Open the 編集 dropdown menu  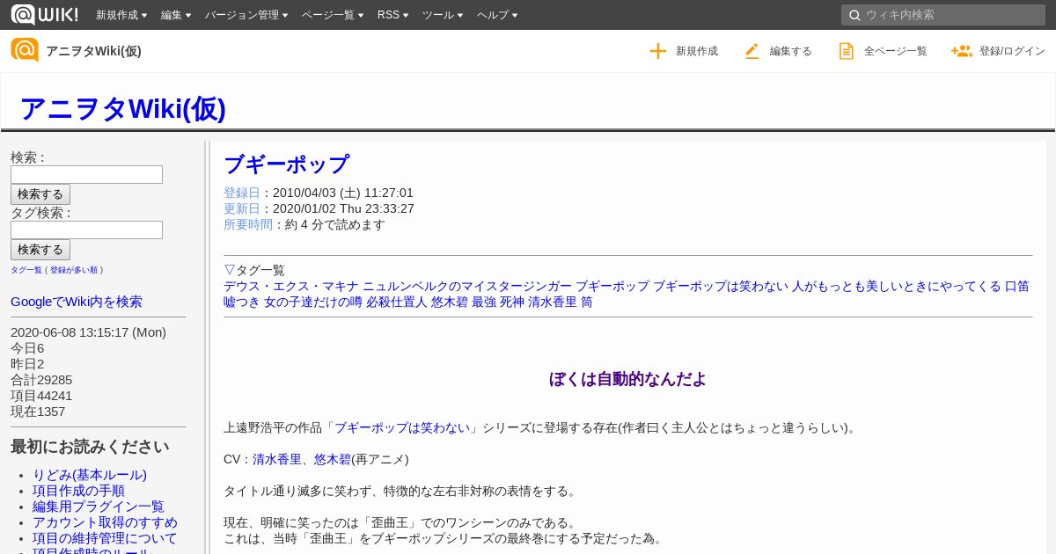pyautogui.click(x=176, y=15)
